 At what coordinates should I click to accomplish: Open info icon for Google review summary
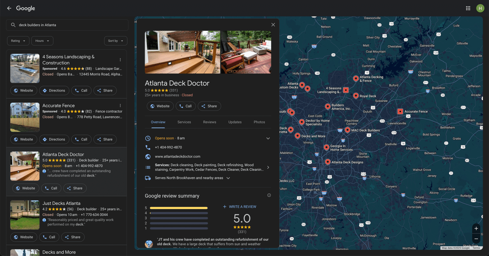click(x=269, y=195)
